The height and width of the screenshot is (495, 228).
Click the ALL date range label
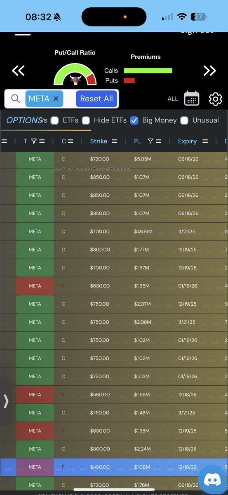(173, 99)
